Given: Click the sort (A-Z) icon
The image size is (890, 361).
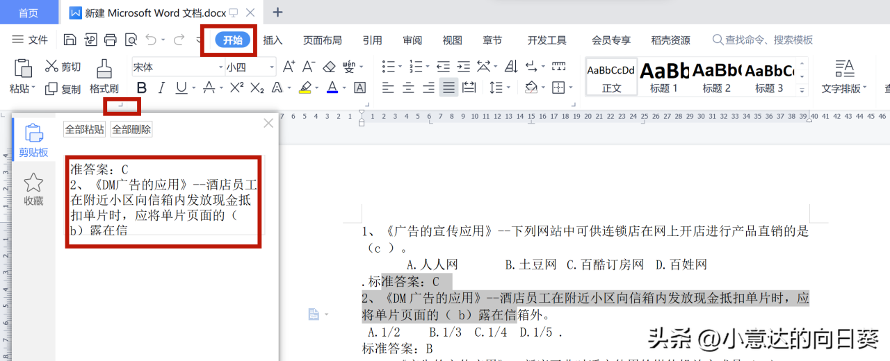Looking at the screenshot, I should click(x=511, y=67).
